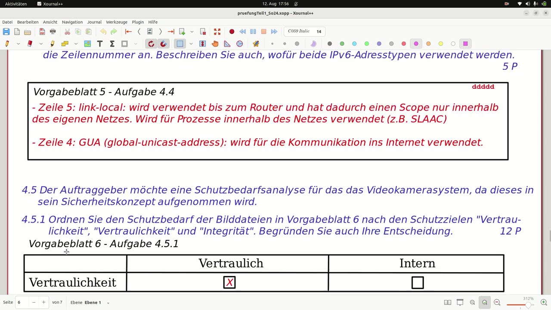Select the red color swatch
Viewport: 551px width, 310px height.
click(x=404, y=43)
